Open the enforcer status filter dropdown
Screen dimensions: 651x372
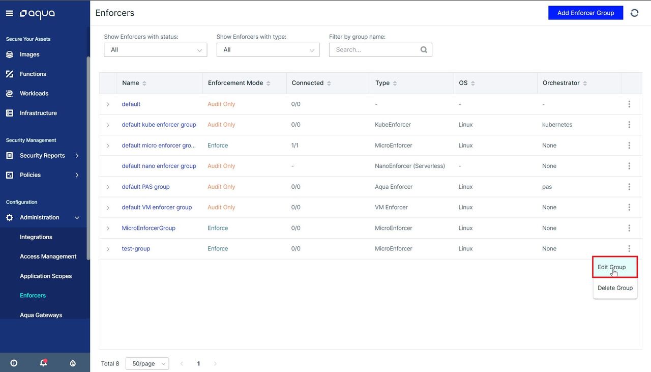coord(156,49)
